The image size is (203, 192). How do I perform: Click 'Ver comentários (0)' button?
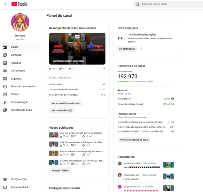[x=62, y=110]
